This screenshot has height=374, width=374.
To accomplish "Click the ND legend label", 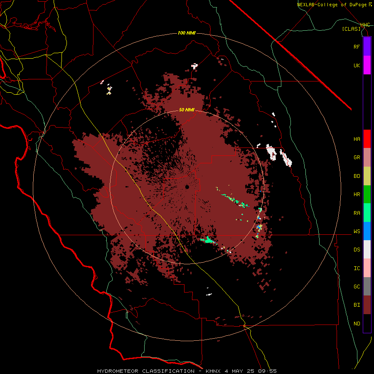I will [357, 324].
